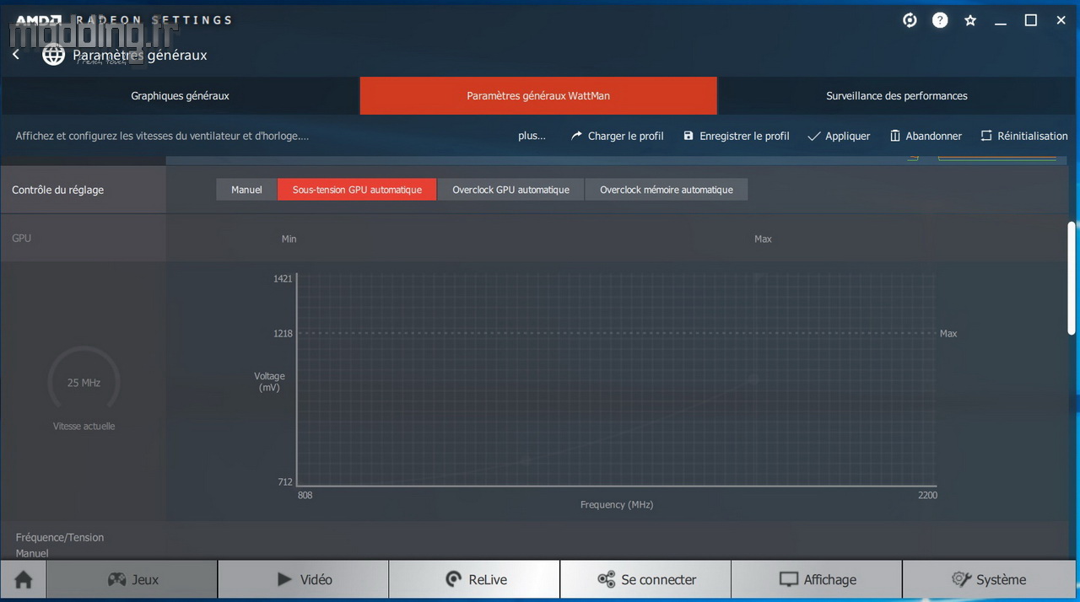Click the Vidéo play icon
Image resolution: width=1080 pixels, height=602 pixels.
coord(285,579)
